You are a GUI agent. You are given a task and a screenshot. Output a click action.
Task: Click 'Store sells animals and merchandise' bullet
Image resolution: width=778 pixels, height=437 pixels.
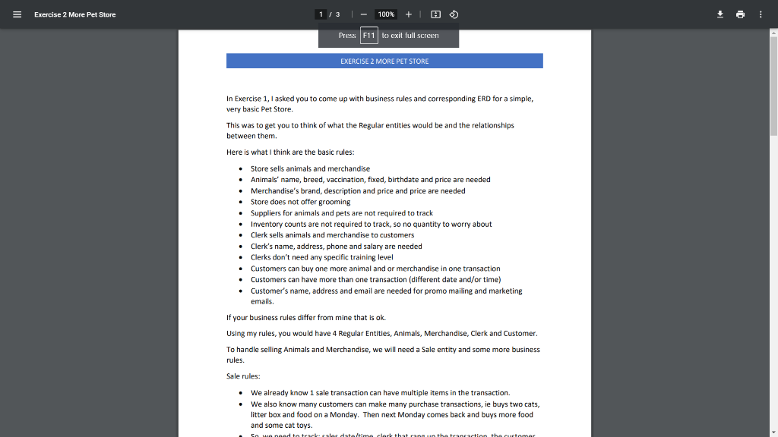(310, 168)
